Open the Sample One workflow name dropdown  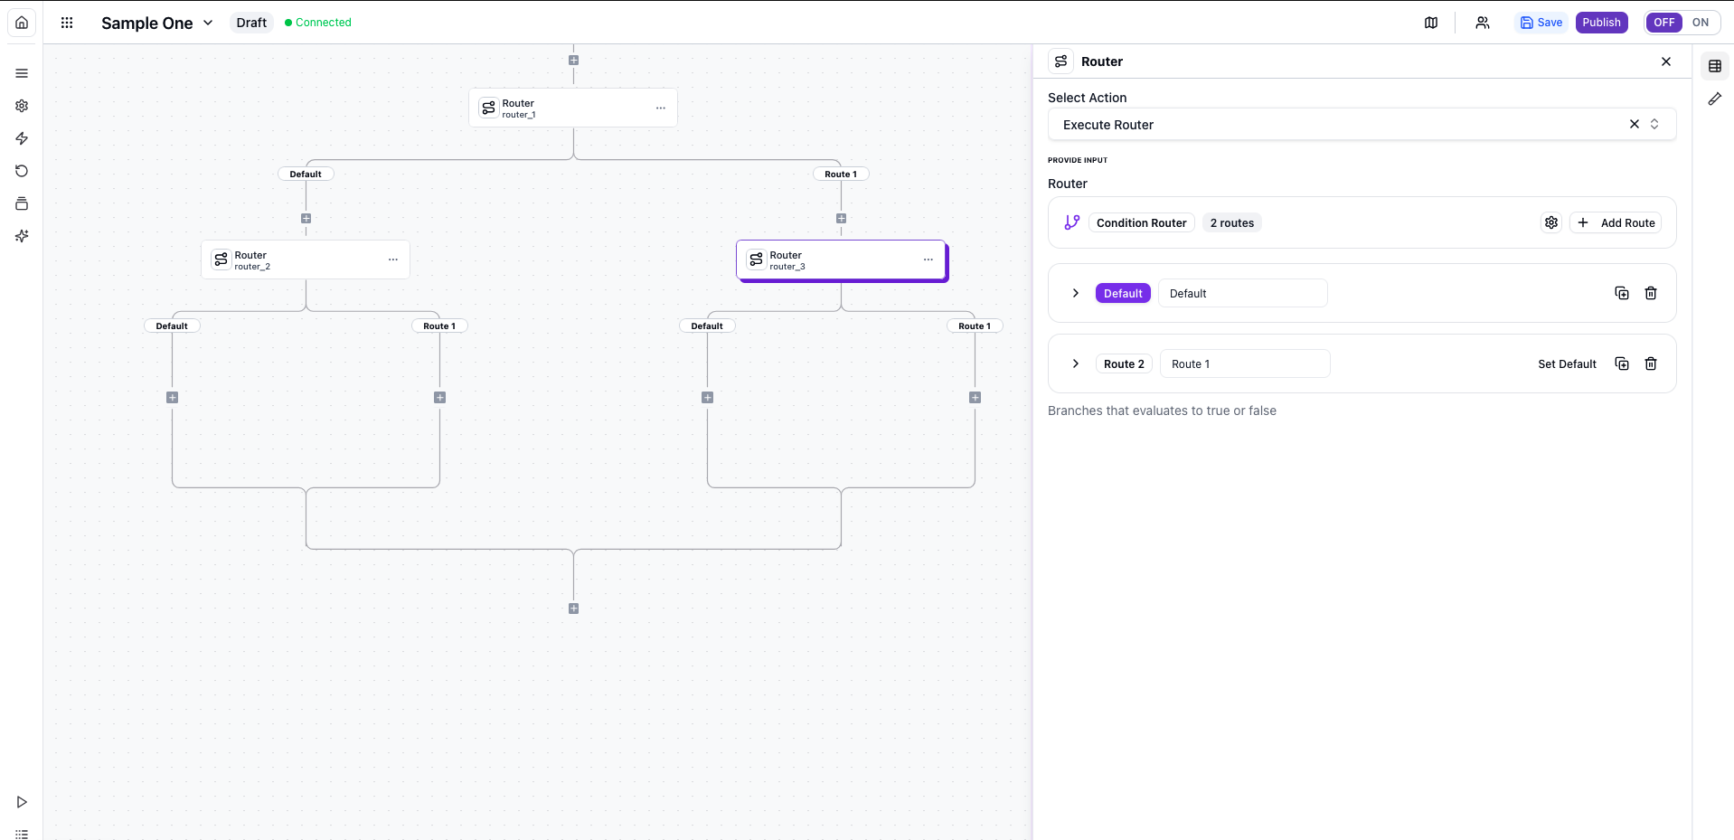click(x=209, y=24)
